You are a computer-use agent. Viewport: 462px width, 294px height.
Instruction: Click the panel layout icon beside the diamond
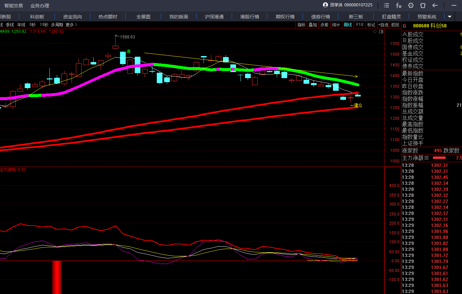[381, 32]
